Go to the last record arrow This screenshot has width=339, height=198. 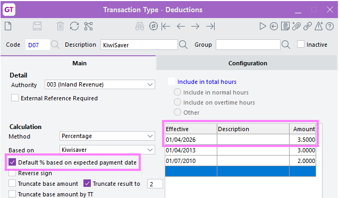pyautogui.click(x=210, y=27)
